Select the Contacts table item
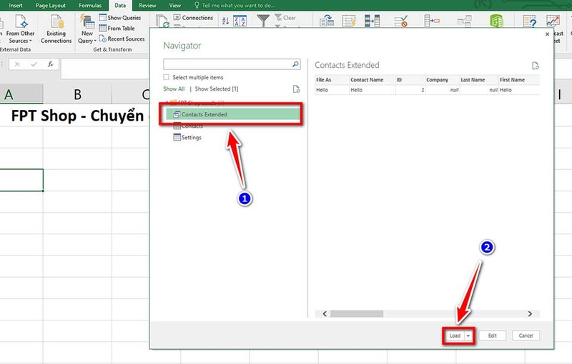 188,126
